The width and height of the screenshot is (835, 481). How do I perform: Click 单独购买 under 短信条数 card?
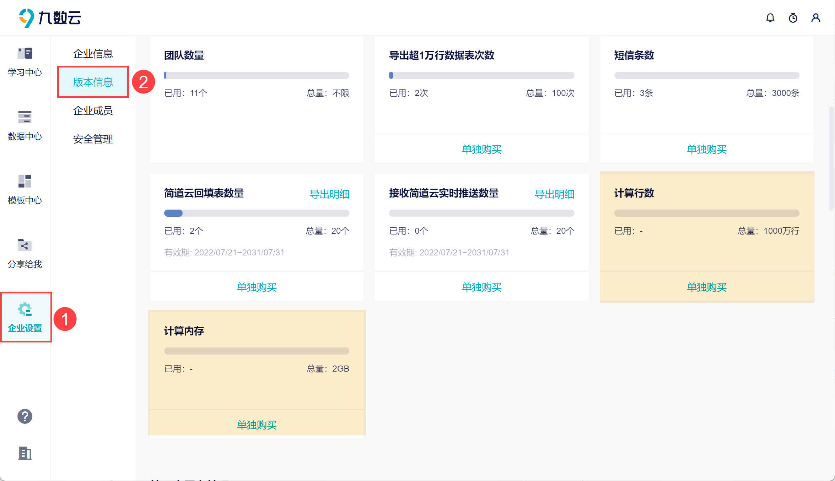706,149
